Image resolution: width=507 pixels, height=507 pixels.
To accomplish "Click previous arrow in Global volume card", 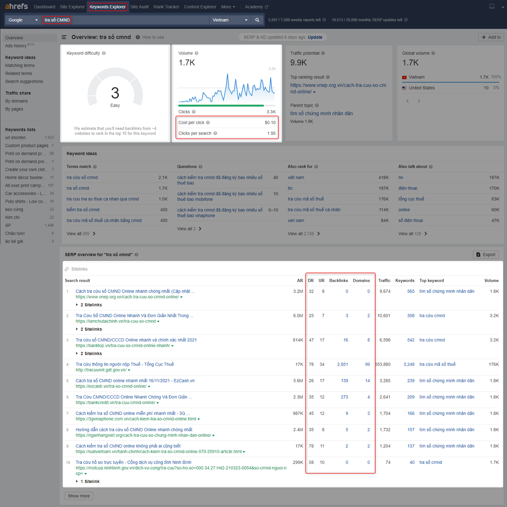I will [408, 101].
